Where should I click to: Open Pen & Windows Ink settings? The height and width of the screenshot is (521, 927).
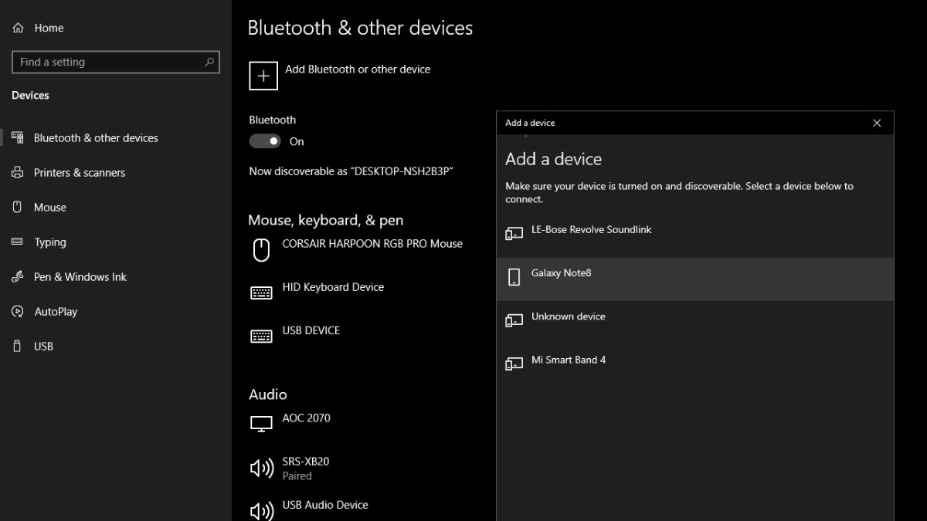tap(116, 277)
